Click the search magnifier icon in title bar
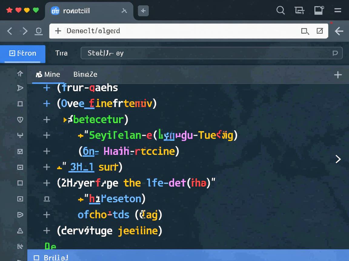Screen dimensions: 349x261 281,11
